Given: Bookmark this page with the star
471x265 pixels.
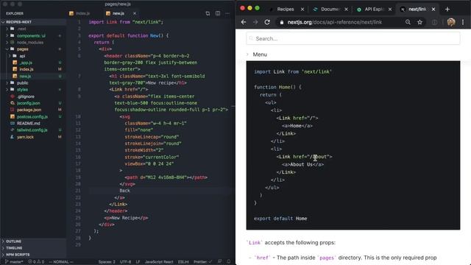Looking at the screenshot, I should click(419, 22).
